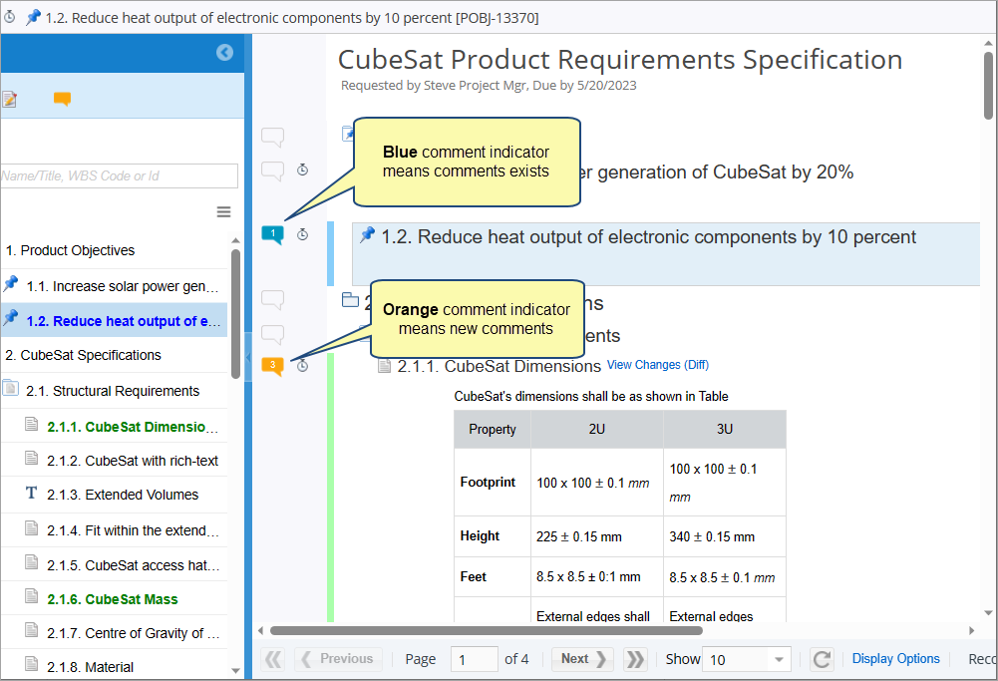Open the hamburger menu above the tree
Screen dimensions: 998x681
tap(223, 212)
